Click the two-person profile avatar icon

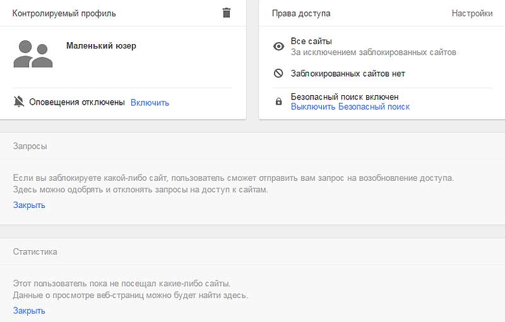pyautogui.click(x=33, y=54)
